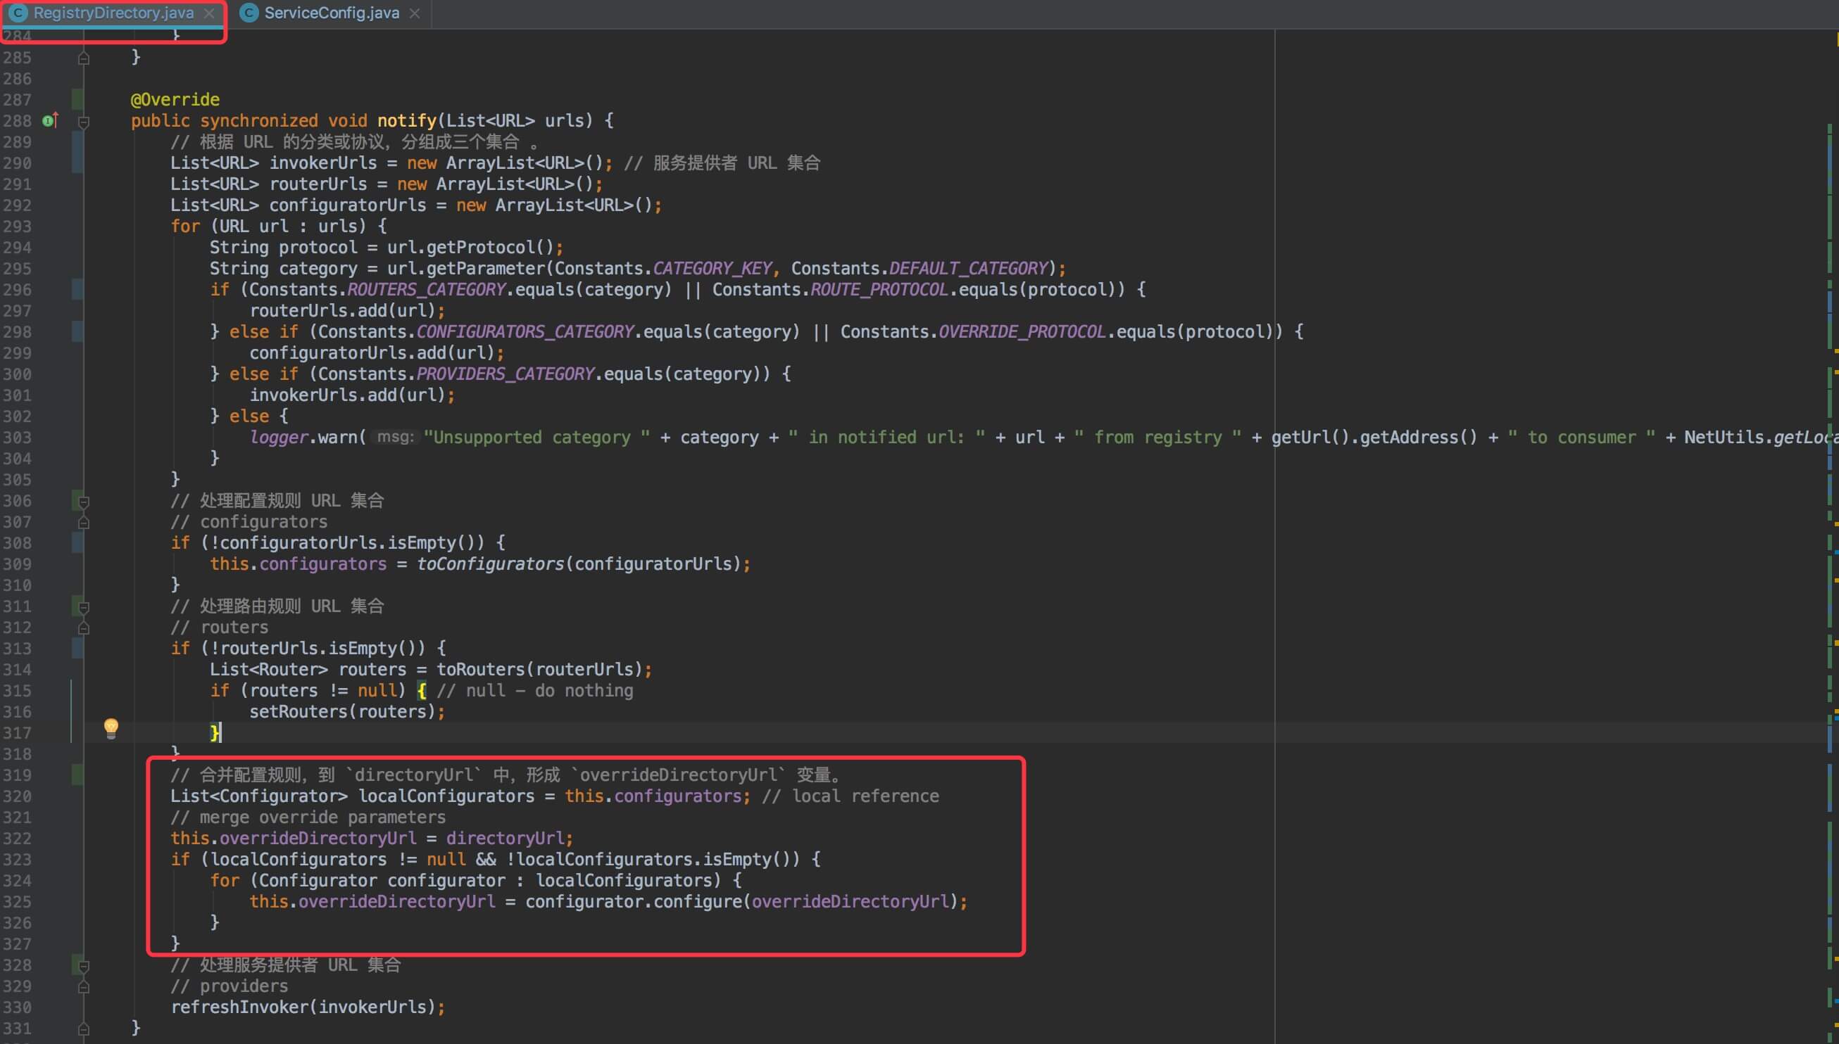The image size is (1839, 1044).
Task: Click the green change marker at line 287
Action: pyautogui.click(x=77, y=99)
